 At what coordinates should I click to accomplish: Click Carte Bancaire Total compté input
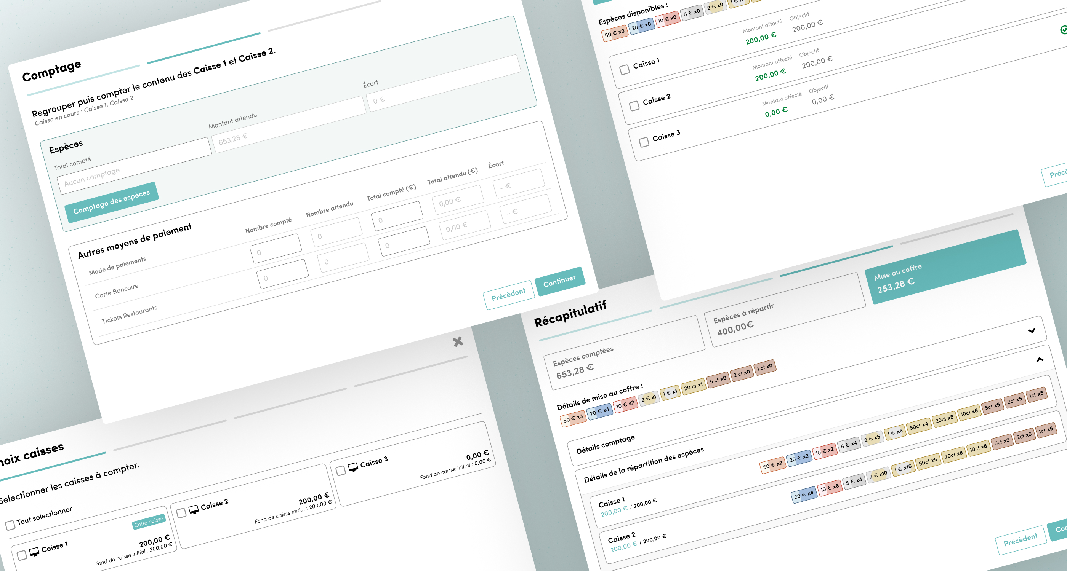pyautogui.click(x=397, y=216)
